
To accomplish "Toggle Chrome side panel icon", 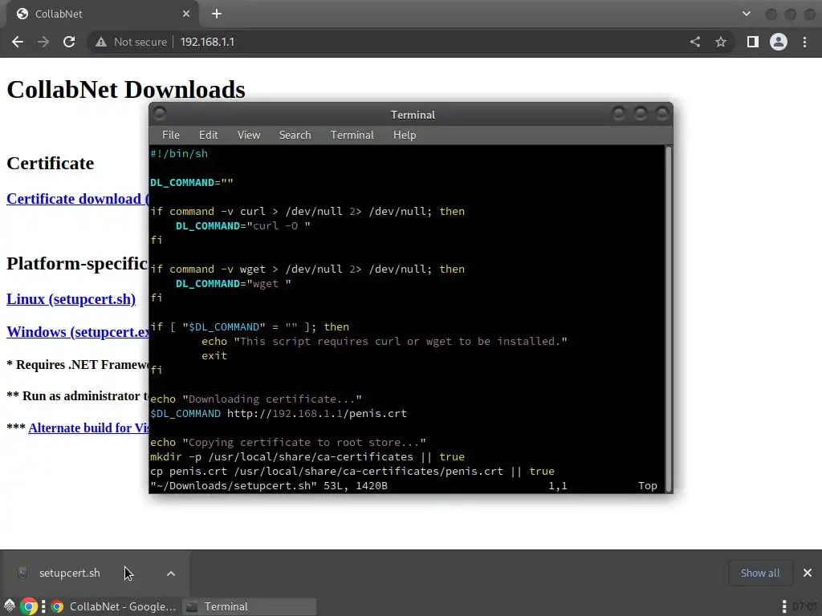I will pyautogui.click(x=753, y=42).
